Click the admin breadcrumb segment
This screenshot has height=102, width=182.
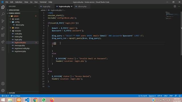pyautogui.click(x=43, y=10)
